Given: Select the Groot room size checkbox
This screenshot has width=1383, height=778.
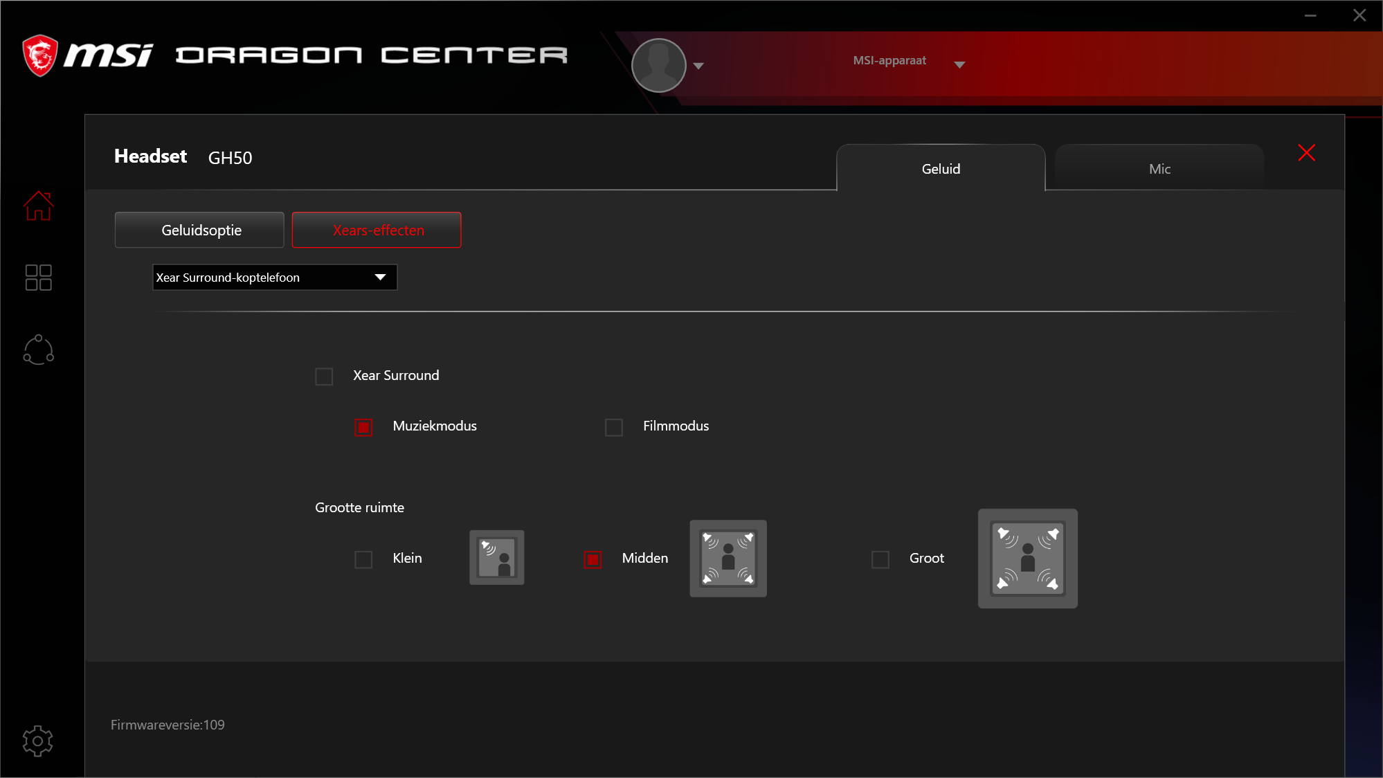Looking at the screenshot, I should tap(880, 559).
